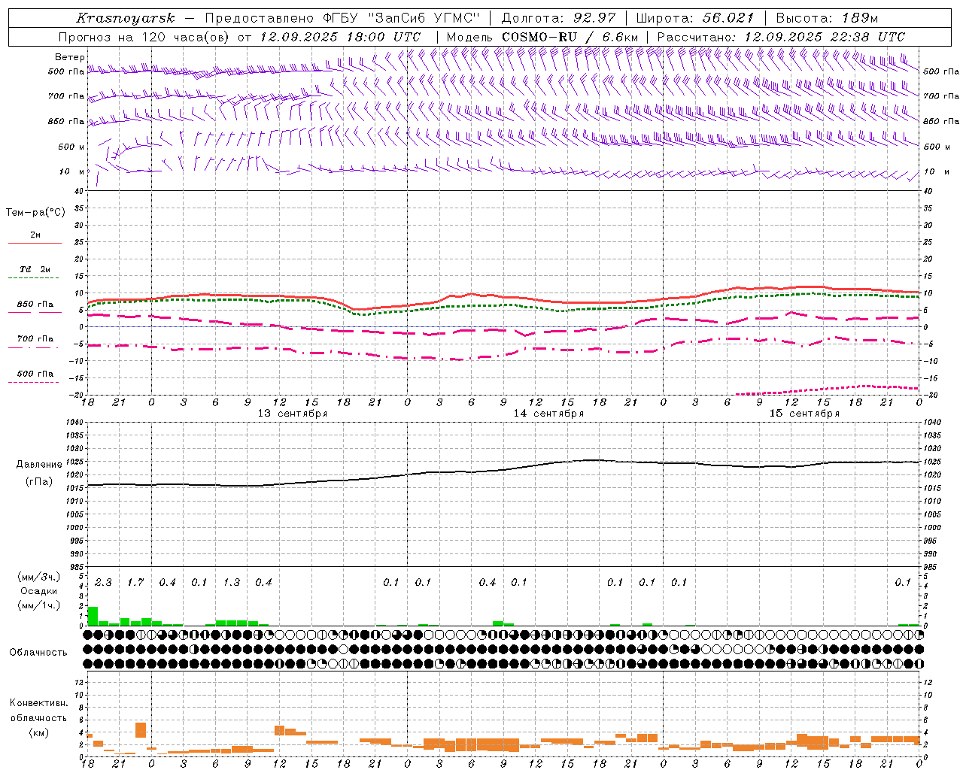Select the 'Широта: 56.021' latitude field

(694, 18)
